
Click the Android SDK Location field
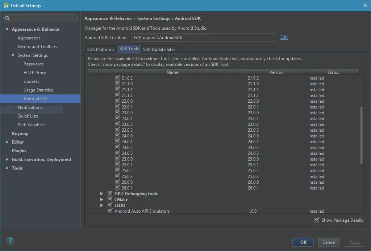point(204,38)
